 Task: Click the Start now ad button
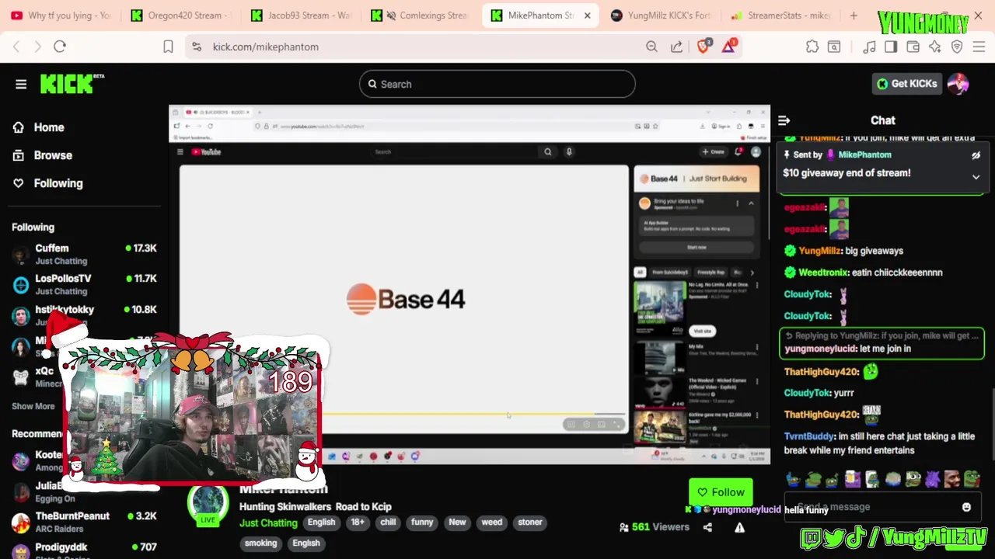point(696,248)
